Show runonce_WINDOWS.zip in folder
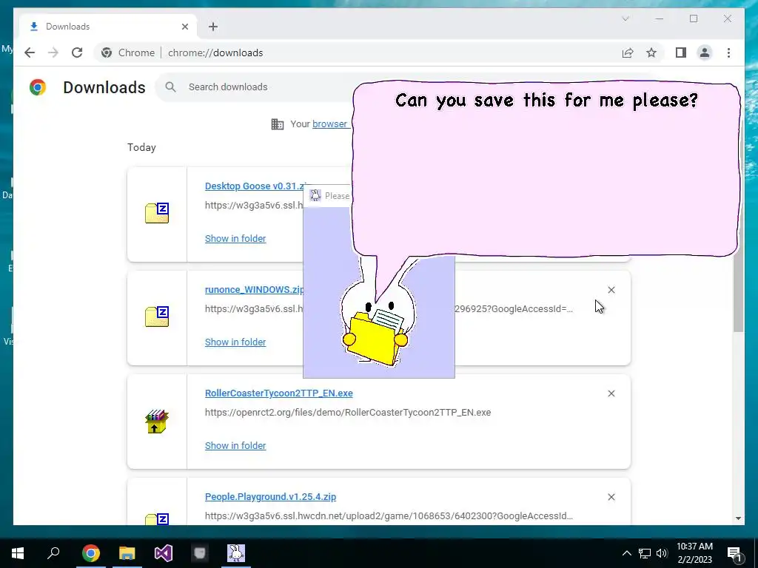The width and height of the screenshot is (758, 568). 235,342
